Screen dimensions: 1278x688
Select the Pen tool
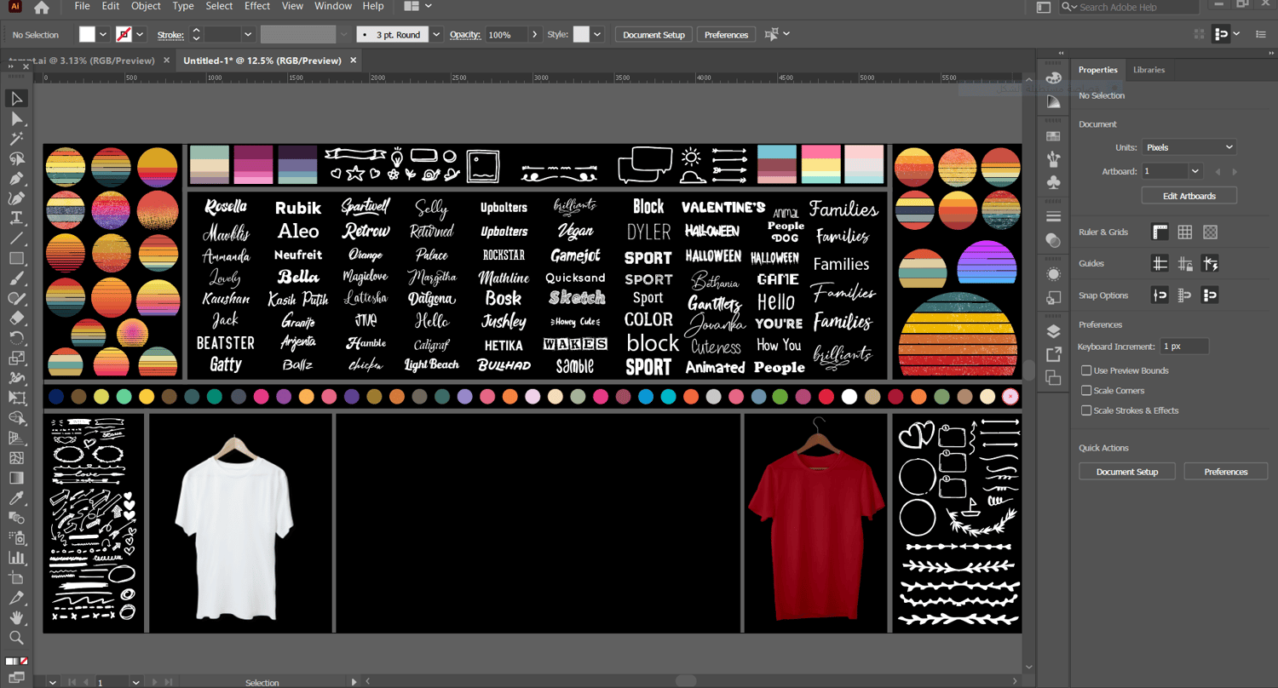pyautogui.click(x=16, y=179)
